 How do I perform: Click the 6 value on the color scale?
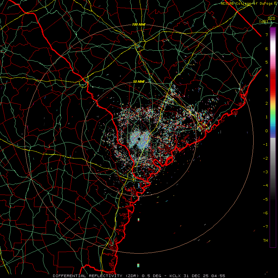click(x=267, y=48)
